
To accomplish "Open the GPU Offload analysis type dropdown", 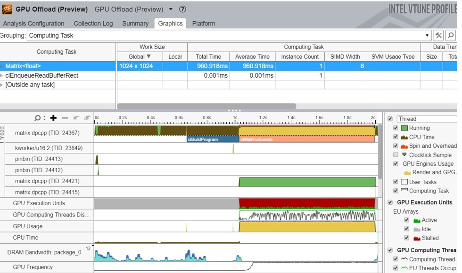I will click(x=171, y=9).
